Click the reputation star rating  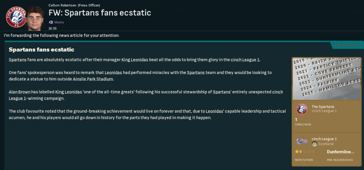[x=305, y=152]
